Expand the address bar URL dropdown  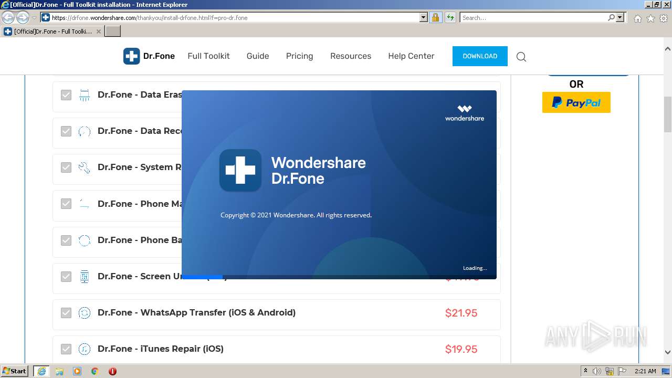coord(424,18)
